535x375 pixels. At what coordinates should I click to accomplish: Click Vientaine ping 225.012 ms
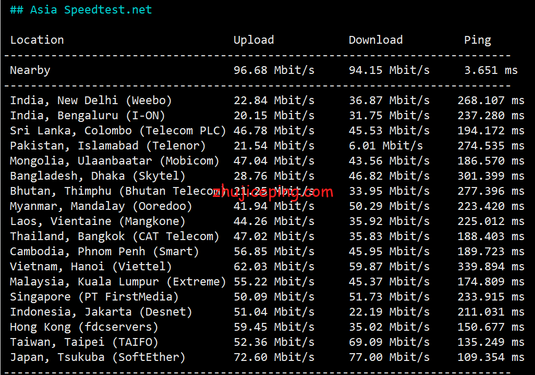click(x=491, y=221)
